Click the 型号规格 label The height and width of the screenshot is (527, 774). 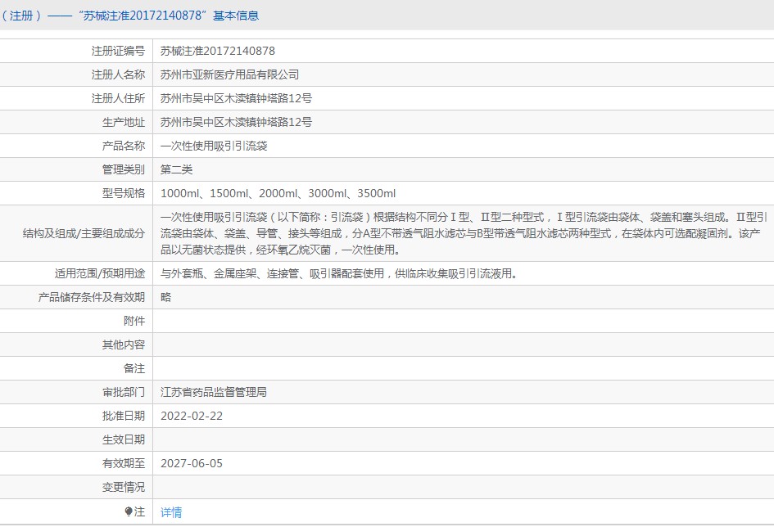[124, 193]
